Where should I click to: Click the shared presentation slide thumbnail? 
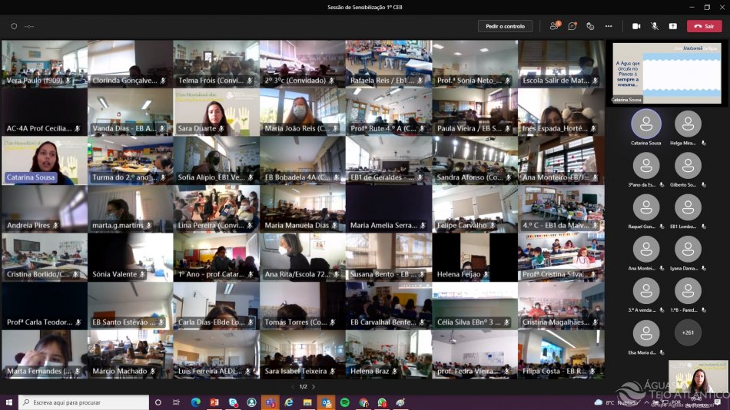667,72
